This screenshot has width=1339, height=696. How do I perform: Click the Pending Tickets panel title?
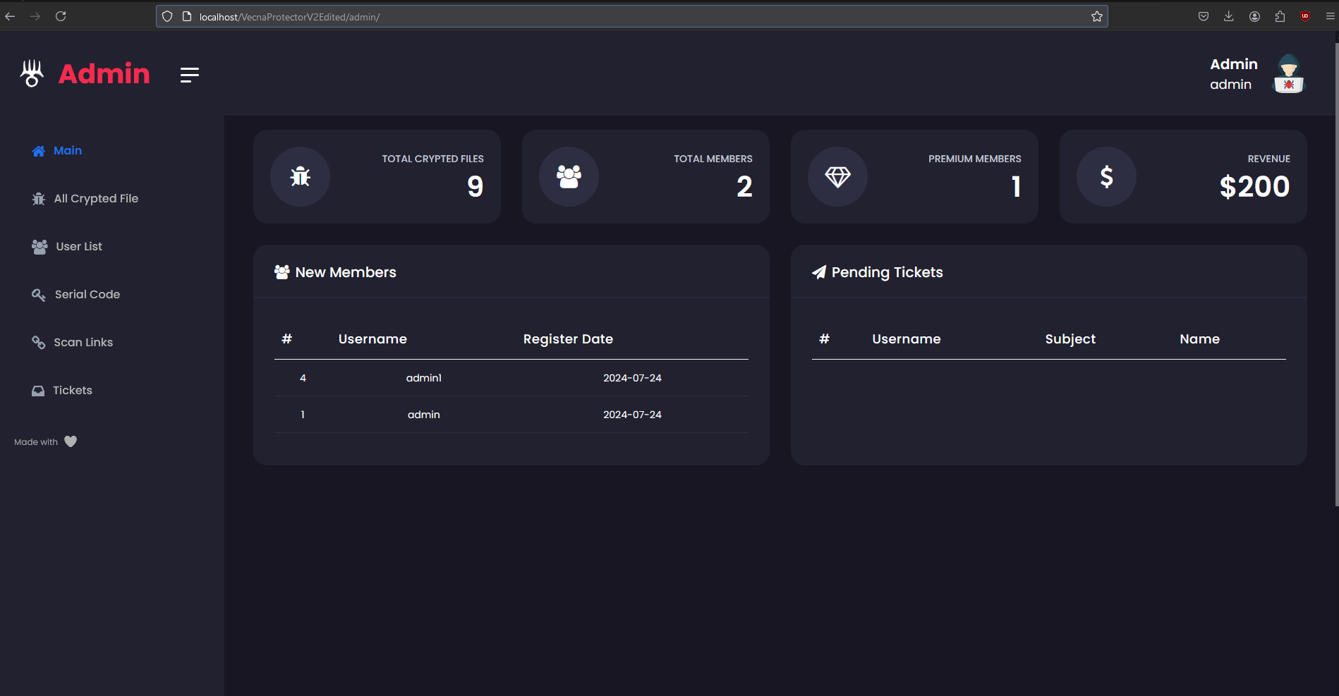pyautogui.click(x=887, y=272)
